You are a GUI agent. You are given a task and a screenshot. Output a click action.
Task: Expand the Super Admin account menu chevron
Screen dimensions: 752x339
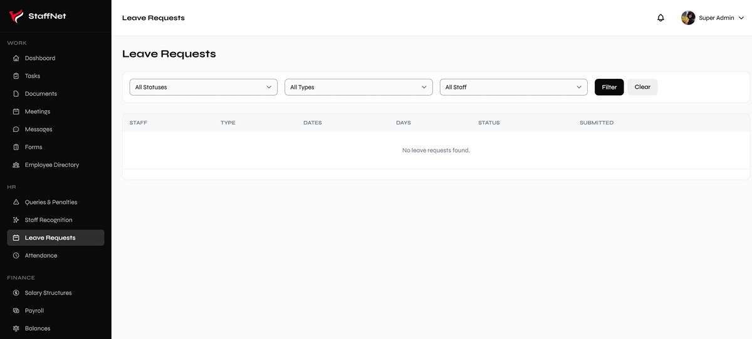click(741, 18)
